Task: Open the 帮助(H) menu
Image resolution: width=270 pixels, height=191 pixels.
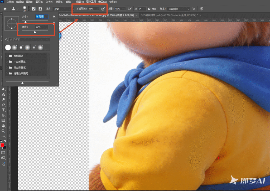Action: click(x=113, y=2)
